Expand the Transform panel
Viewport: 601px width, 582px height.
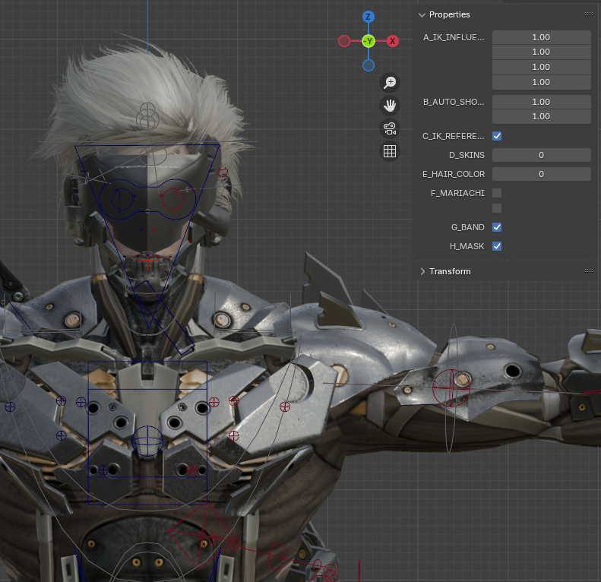tap(422, 271)
